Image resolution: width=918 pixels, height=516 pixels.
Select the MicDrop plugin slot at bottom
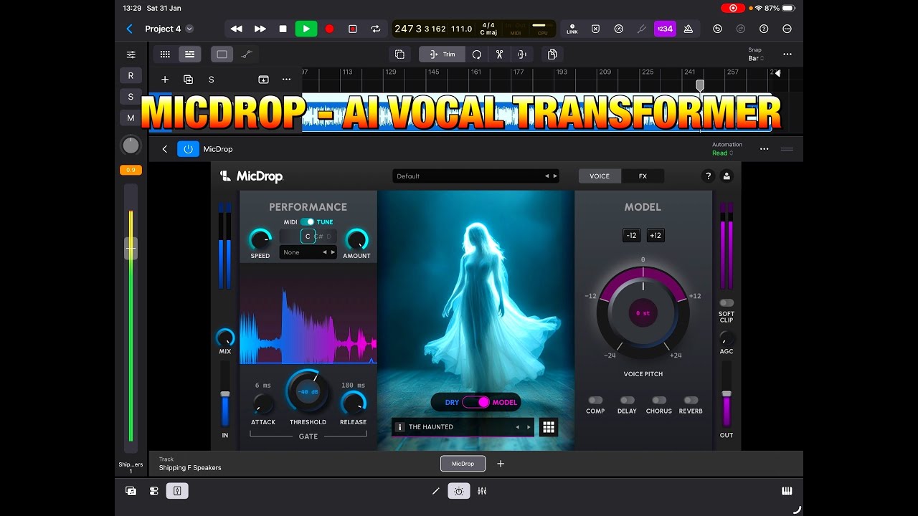pos(463,464)
